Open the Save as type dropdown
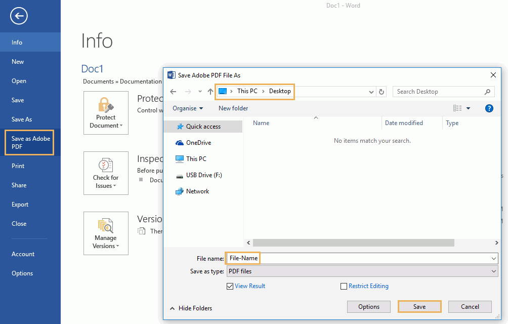This screenshot has width=508, height=324. (362, 271)
